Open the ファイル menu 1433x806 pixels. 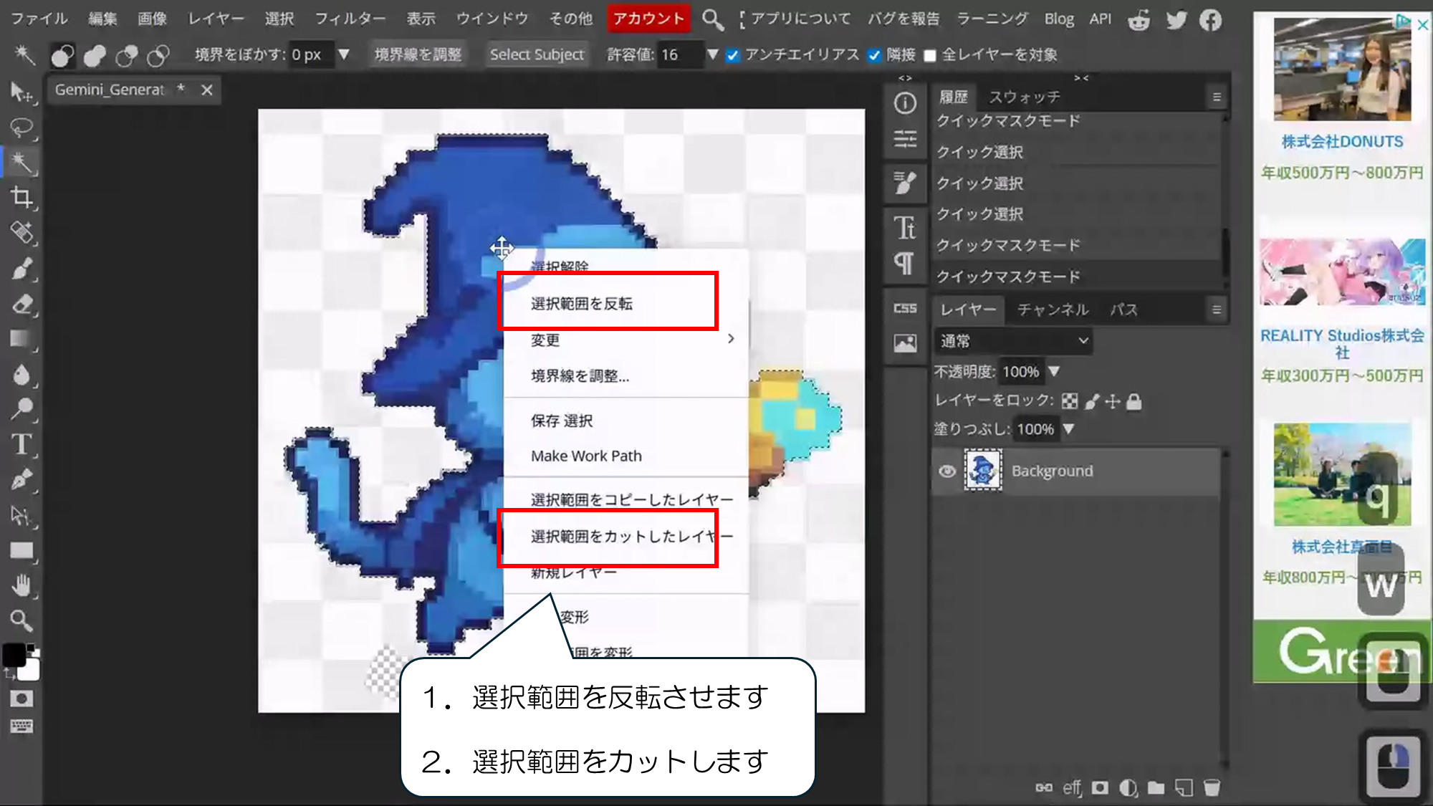tap(39, 19)
